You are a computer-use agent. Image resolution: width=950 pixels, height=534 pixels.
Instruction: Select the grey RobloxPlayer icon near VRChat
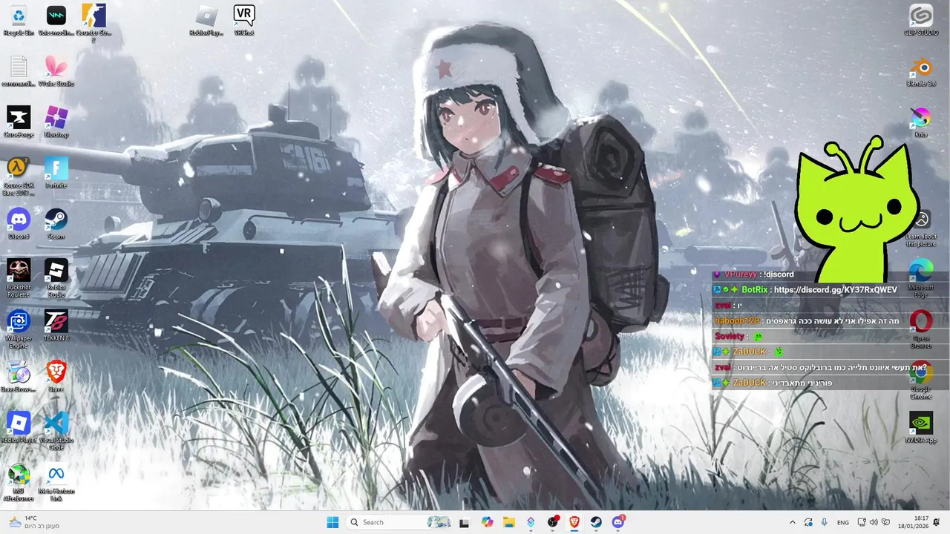tap(206, 21)
